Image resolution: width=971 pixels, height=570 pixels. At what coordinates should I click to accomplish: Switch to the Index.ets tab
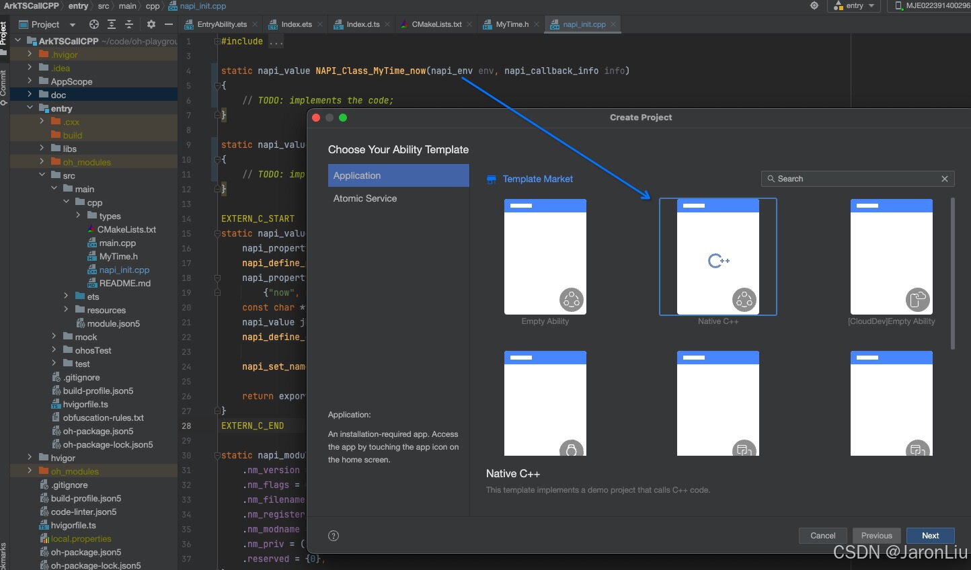point(296,24)
